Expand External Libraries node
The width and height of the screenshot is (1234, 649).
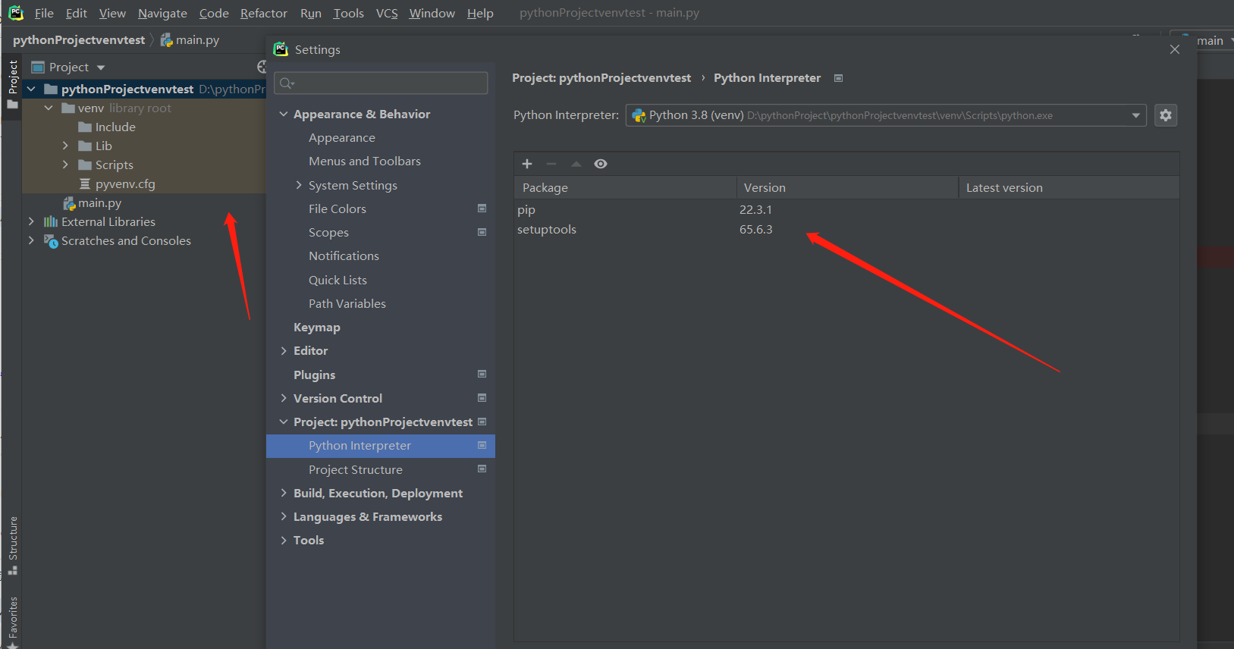[31, 222]
